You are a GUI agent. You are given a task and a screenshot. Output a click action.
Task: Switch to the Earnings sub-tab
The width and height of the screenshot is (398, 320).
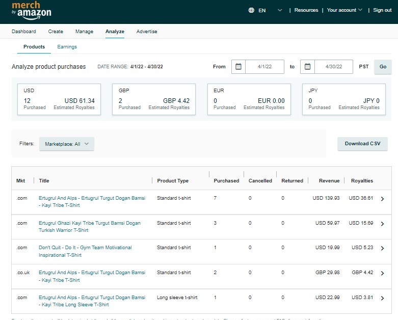click(x=67, y=47)
